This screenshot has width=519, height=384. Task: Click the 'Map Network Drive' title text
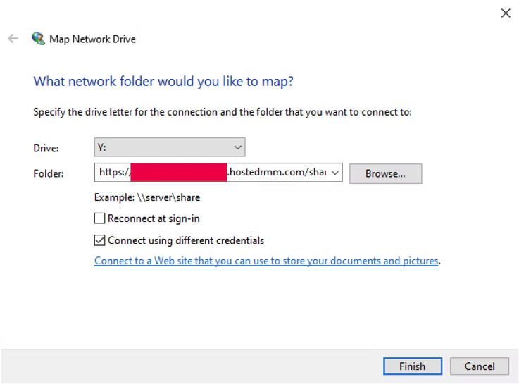[x=92, y=39]
